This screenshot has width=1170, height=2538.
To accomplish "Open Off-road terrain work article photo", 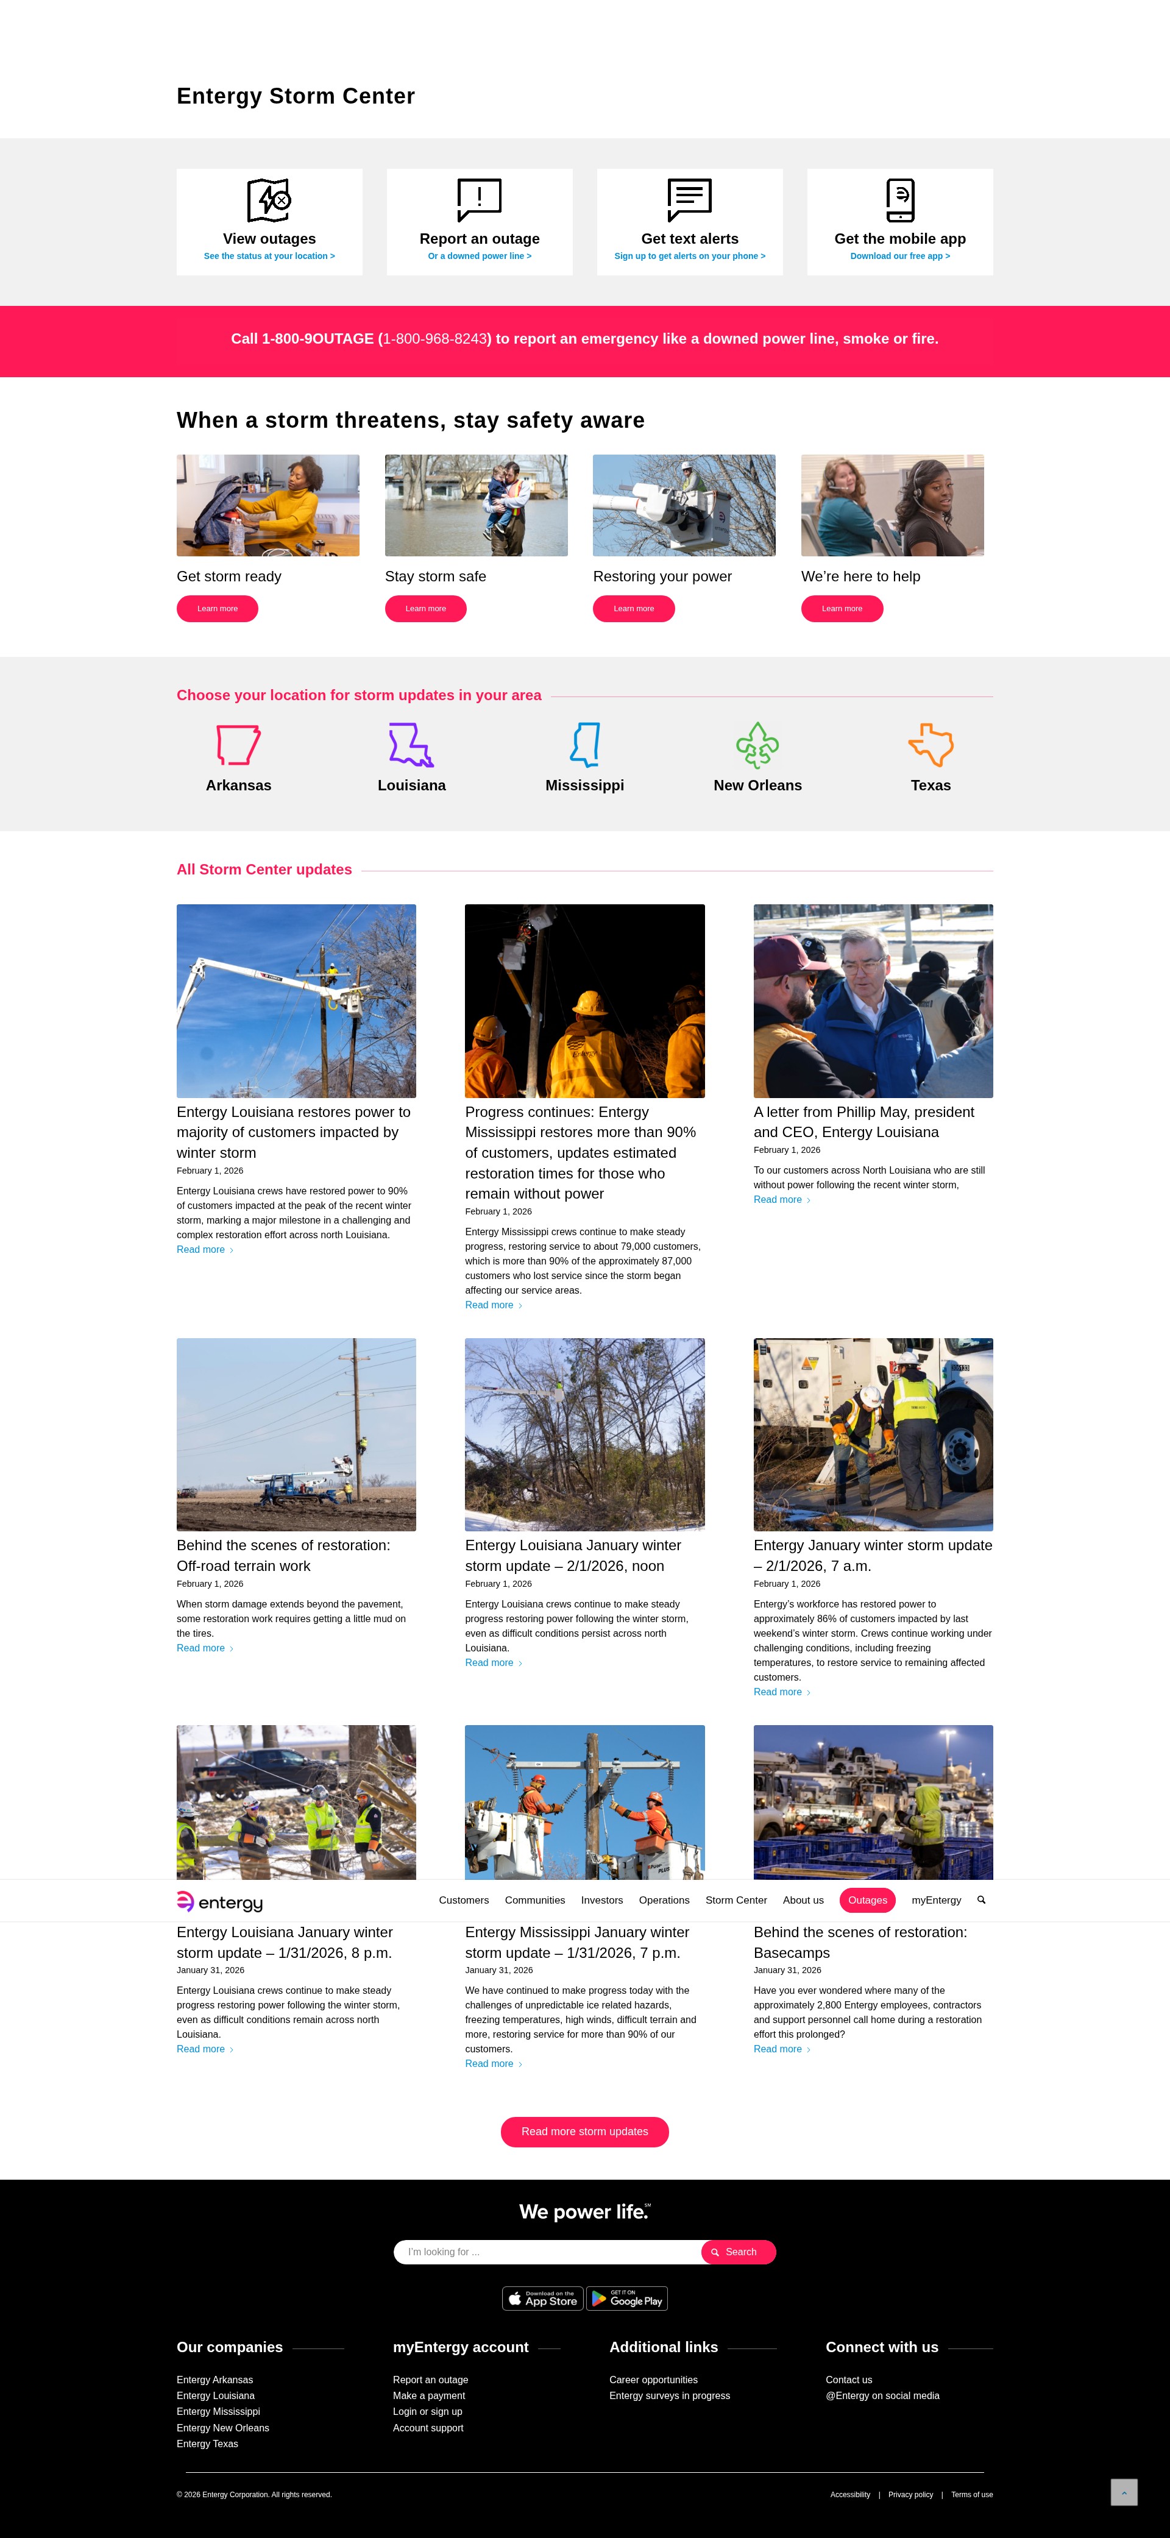I will point(296,1434).
